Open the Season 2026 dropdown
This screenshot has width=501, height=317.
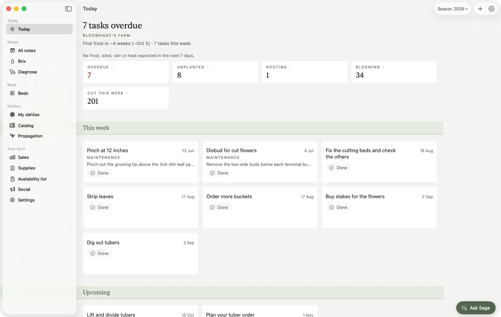(453, 9)
